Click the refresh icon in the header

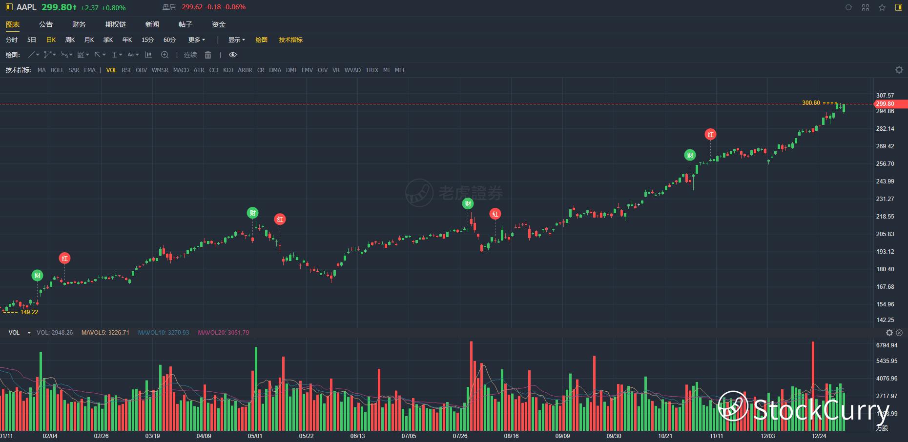848,7
